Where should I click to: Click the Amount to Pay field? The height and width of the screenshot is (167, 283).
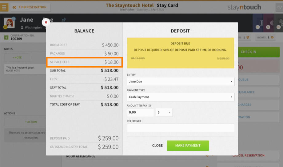(140, 112)
